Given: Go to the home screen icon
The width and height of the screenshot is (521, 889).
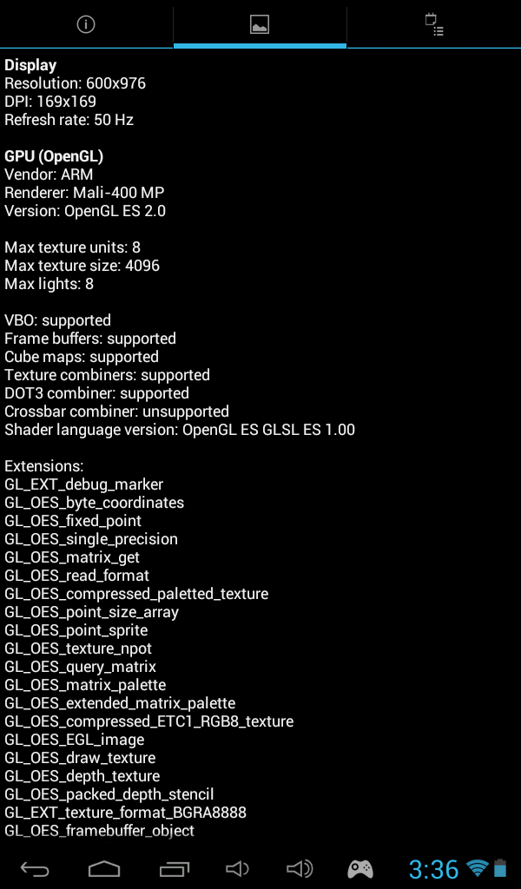Looking at the screenshot, I should (x=104, y=868).
